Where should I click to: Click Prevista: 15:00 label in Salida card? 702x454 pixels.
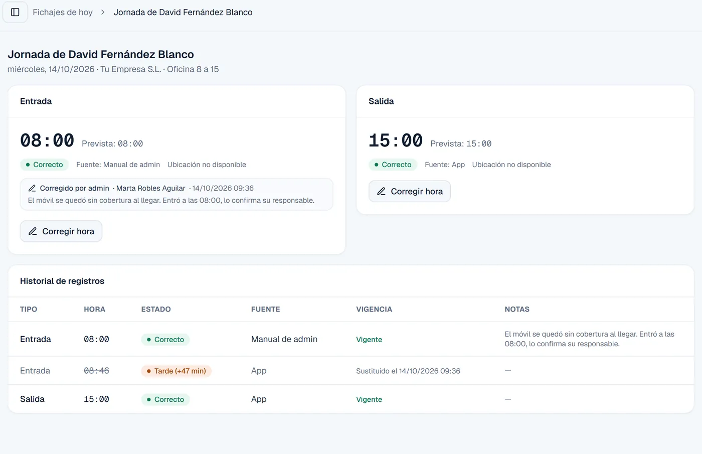(461, 143)
